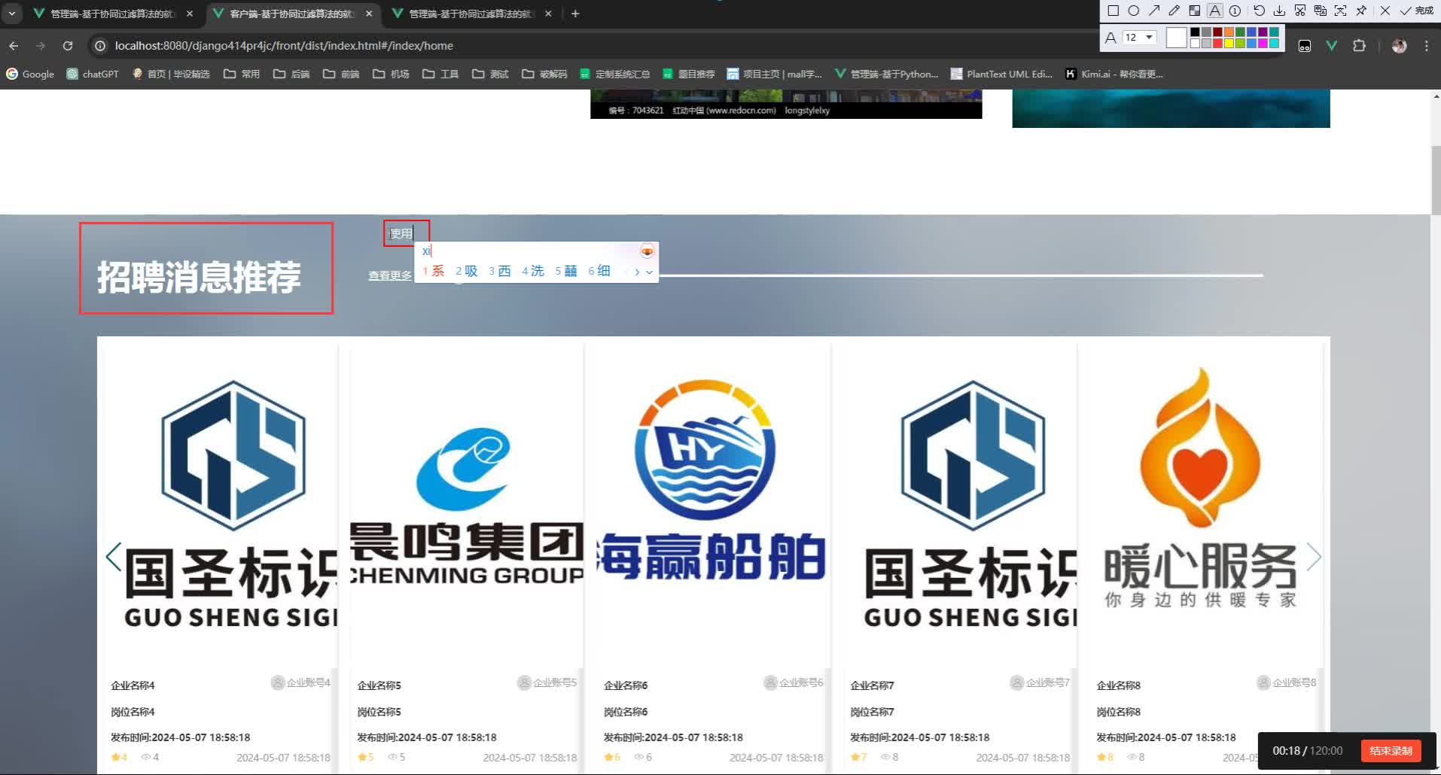
Task: Pick the pencil freehand tool
Action: pos(1174,11)
